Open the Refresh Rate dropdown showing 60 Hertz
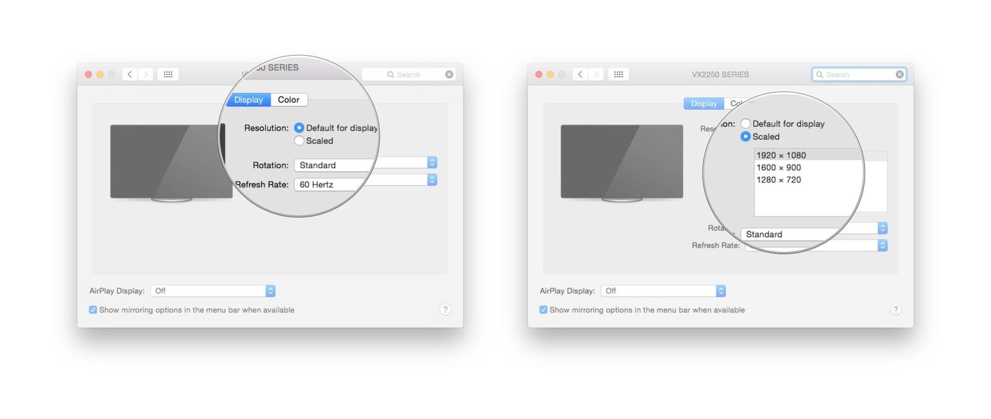 pyautogui.click(x=365, y=184)
